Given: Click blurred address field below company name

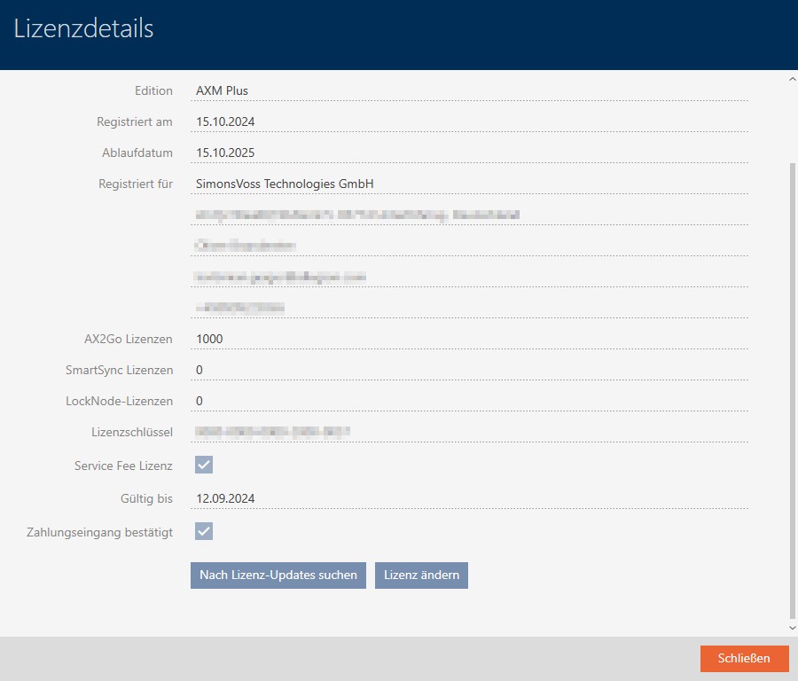Looking at the screenshot, I should click(470, 215).
